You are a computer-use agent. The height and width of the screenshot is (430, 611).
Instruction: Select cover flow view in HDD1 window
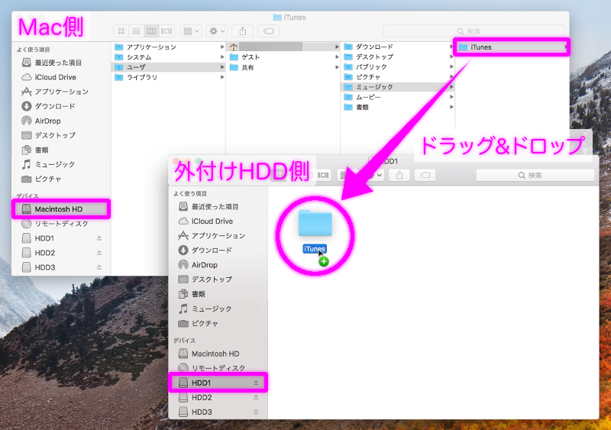click(x=323, y=176)
